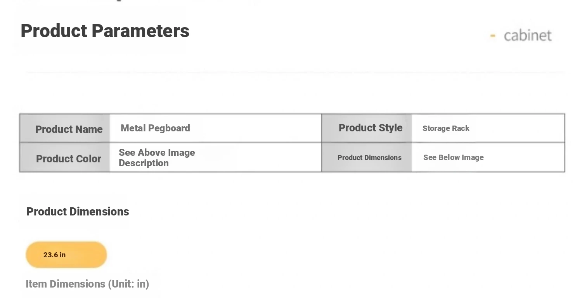Click the Product Parameters heading

point(105,31)
